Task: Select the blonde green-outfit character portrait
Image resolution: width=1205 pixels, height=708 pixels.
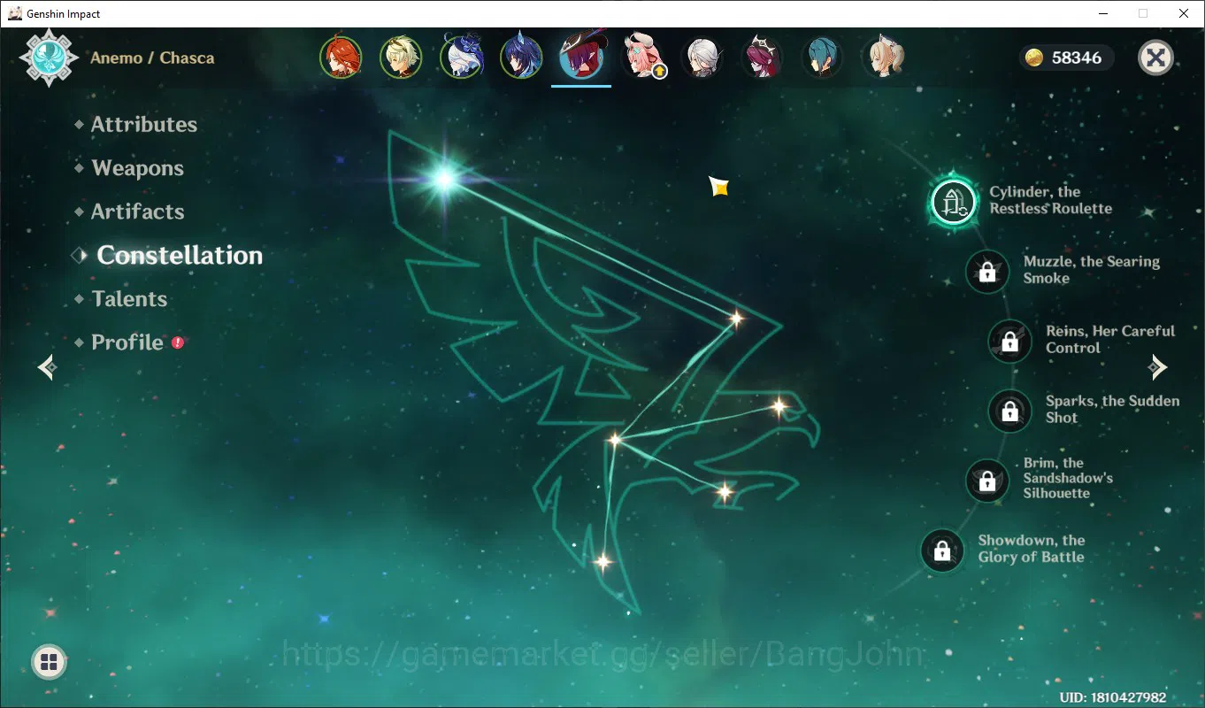Action: (401, 58)
